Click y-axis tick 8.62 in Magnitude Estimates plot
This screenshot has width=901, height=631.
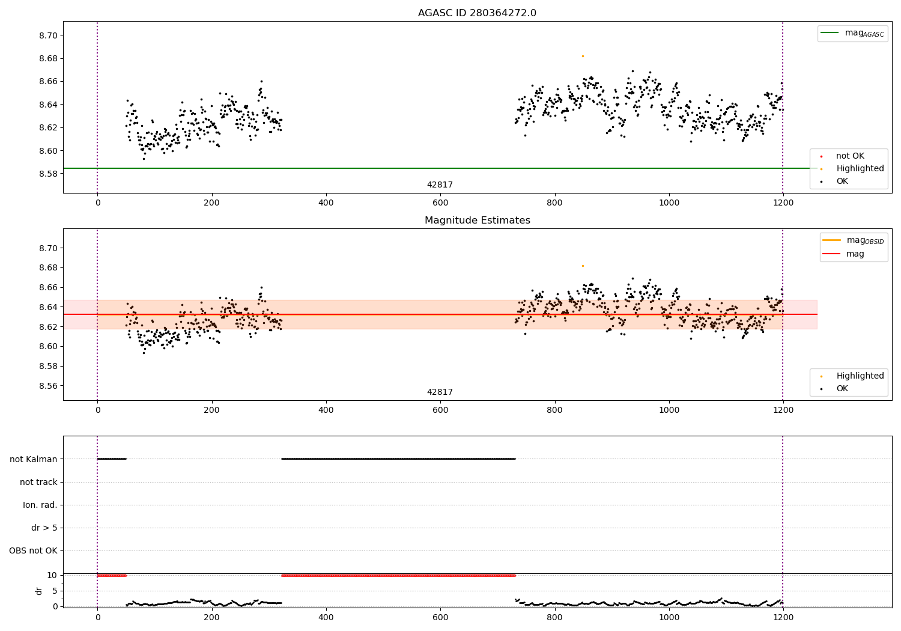[x=47, y=327]
